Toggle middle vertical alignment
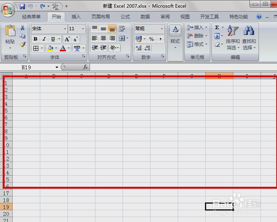Viewport: 277px width, 222px height. click(x=103, y=28)
